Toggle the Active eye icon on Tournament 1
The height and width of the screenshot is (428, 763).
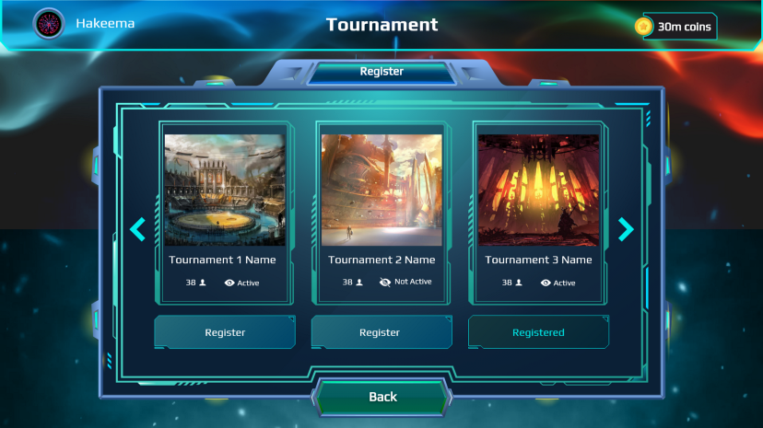click(229, 283)
